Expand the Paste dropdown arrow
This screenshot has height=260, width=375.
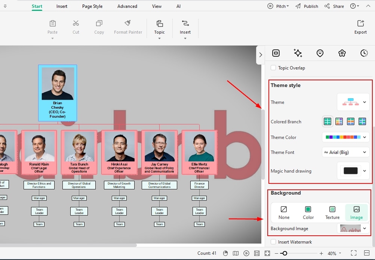pyautogui.click(x=52, y=38)
